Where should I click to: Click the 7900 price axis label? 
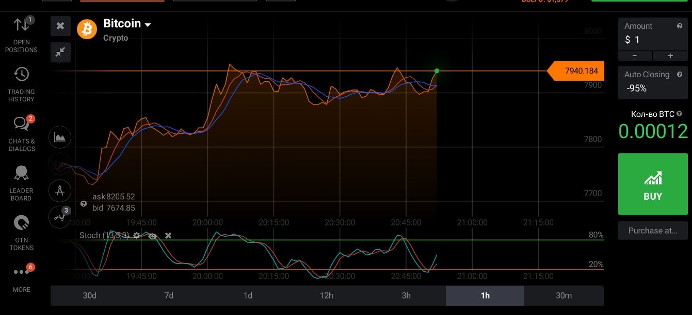click(x=593, y=85)
